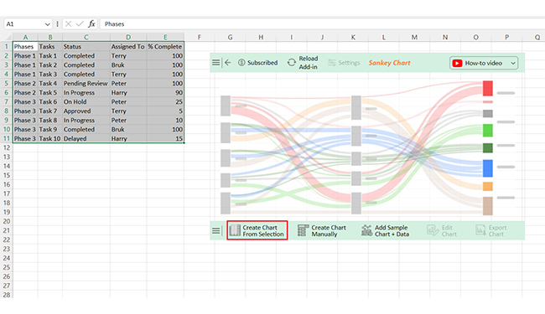Click the Settings sliders icon

(331, 63)
